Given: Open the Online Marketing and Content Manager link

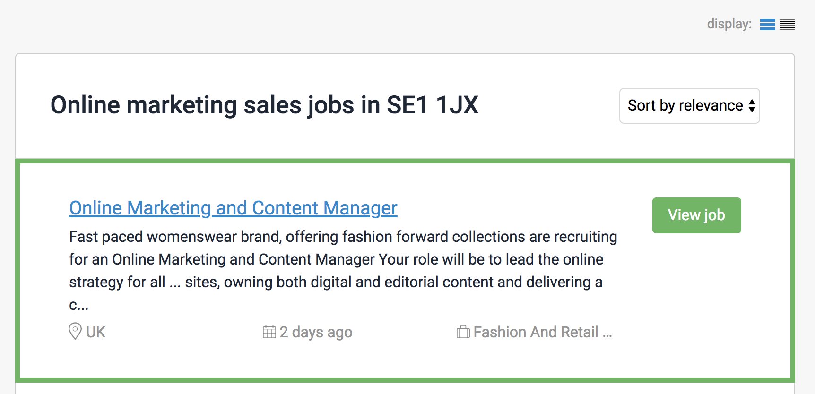Looking at the screenshot, I should click(x=233, y=208).
